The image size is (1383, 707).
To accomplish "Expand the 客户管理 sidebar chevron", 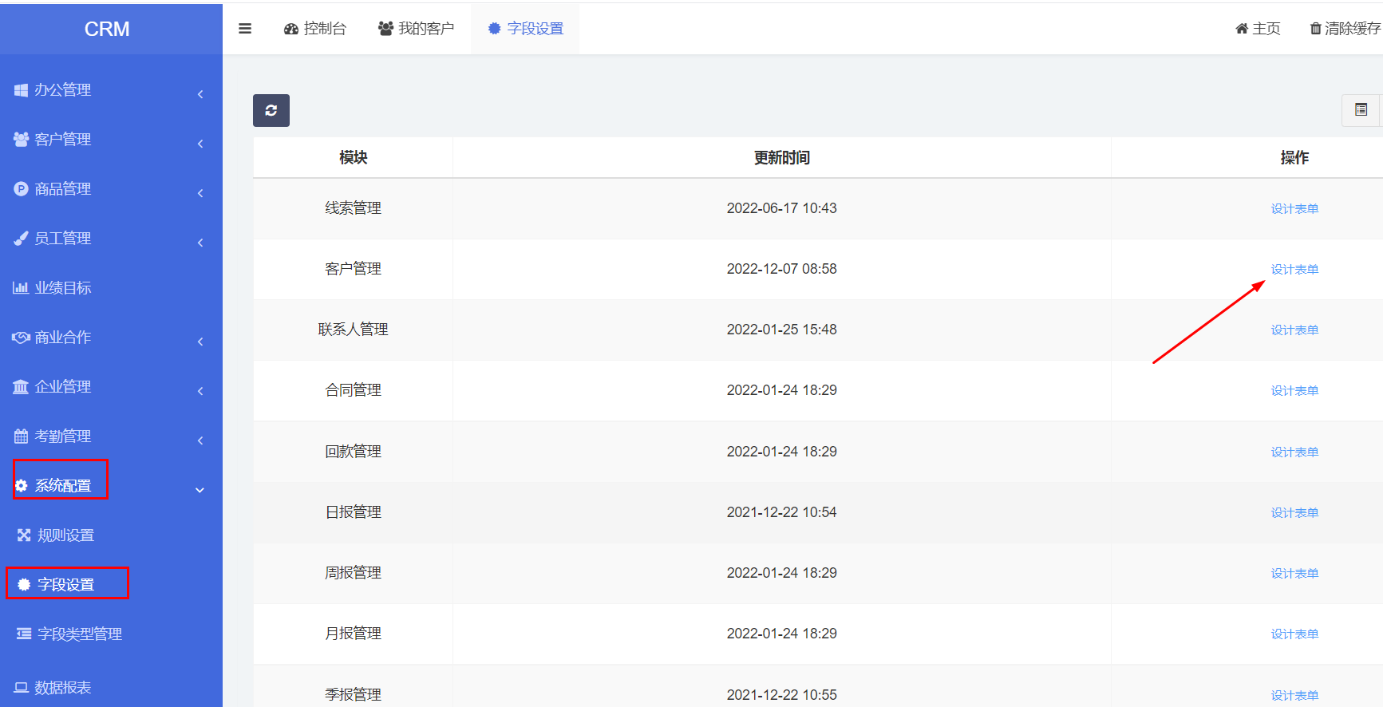I will point(200,144).
